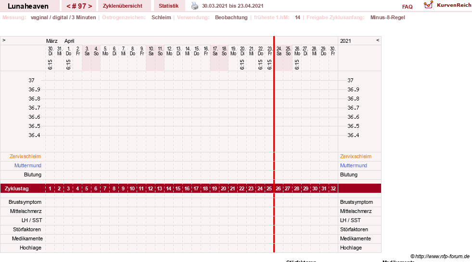Click the chart's top-right '<' collapse arrow
This screenshot has width=472, height=262.
click(378, 40)
